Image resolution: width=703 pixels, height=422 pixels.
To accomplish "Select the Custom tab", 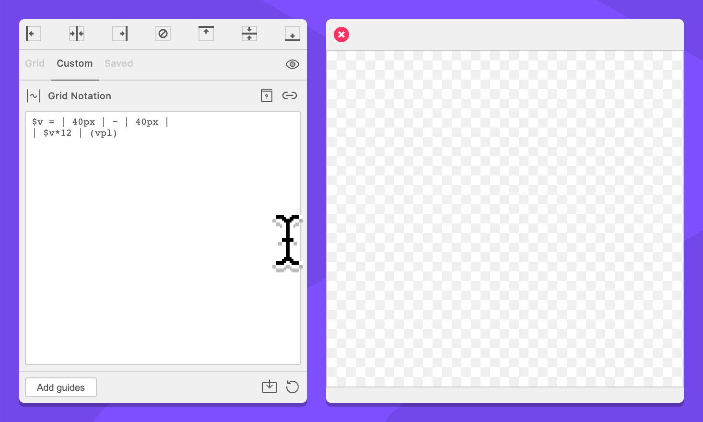I will [74, 63].
